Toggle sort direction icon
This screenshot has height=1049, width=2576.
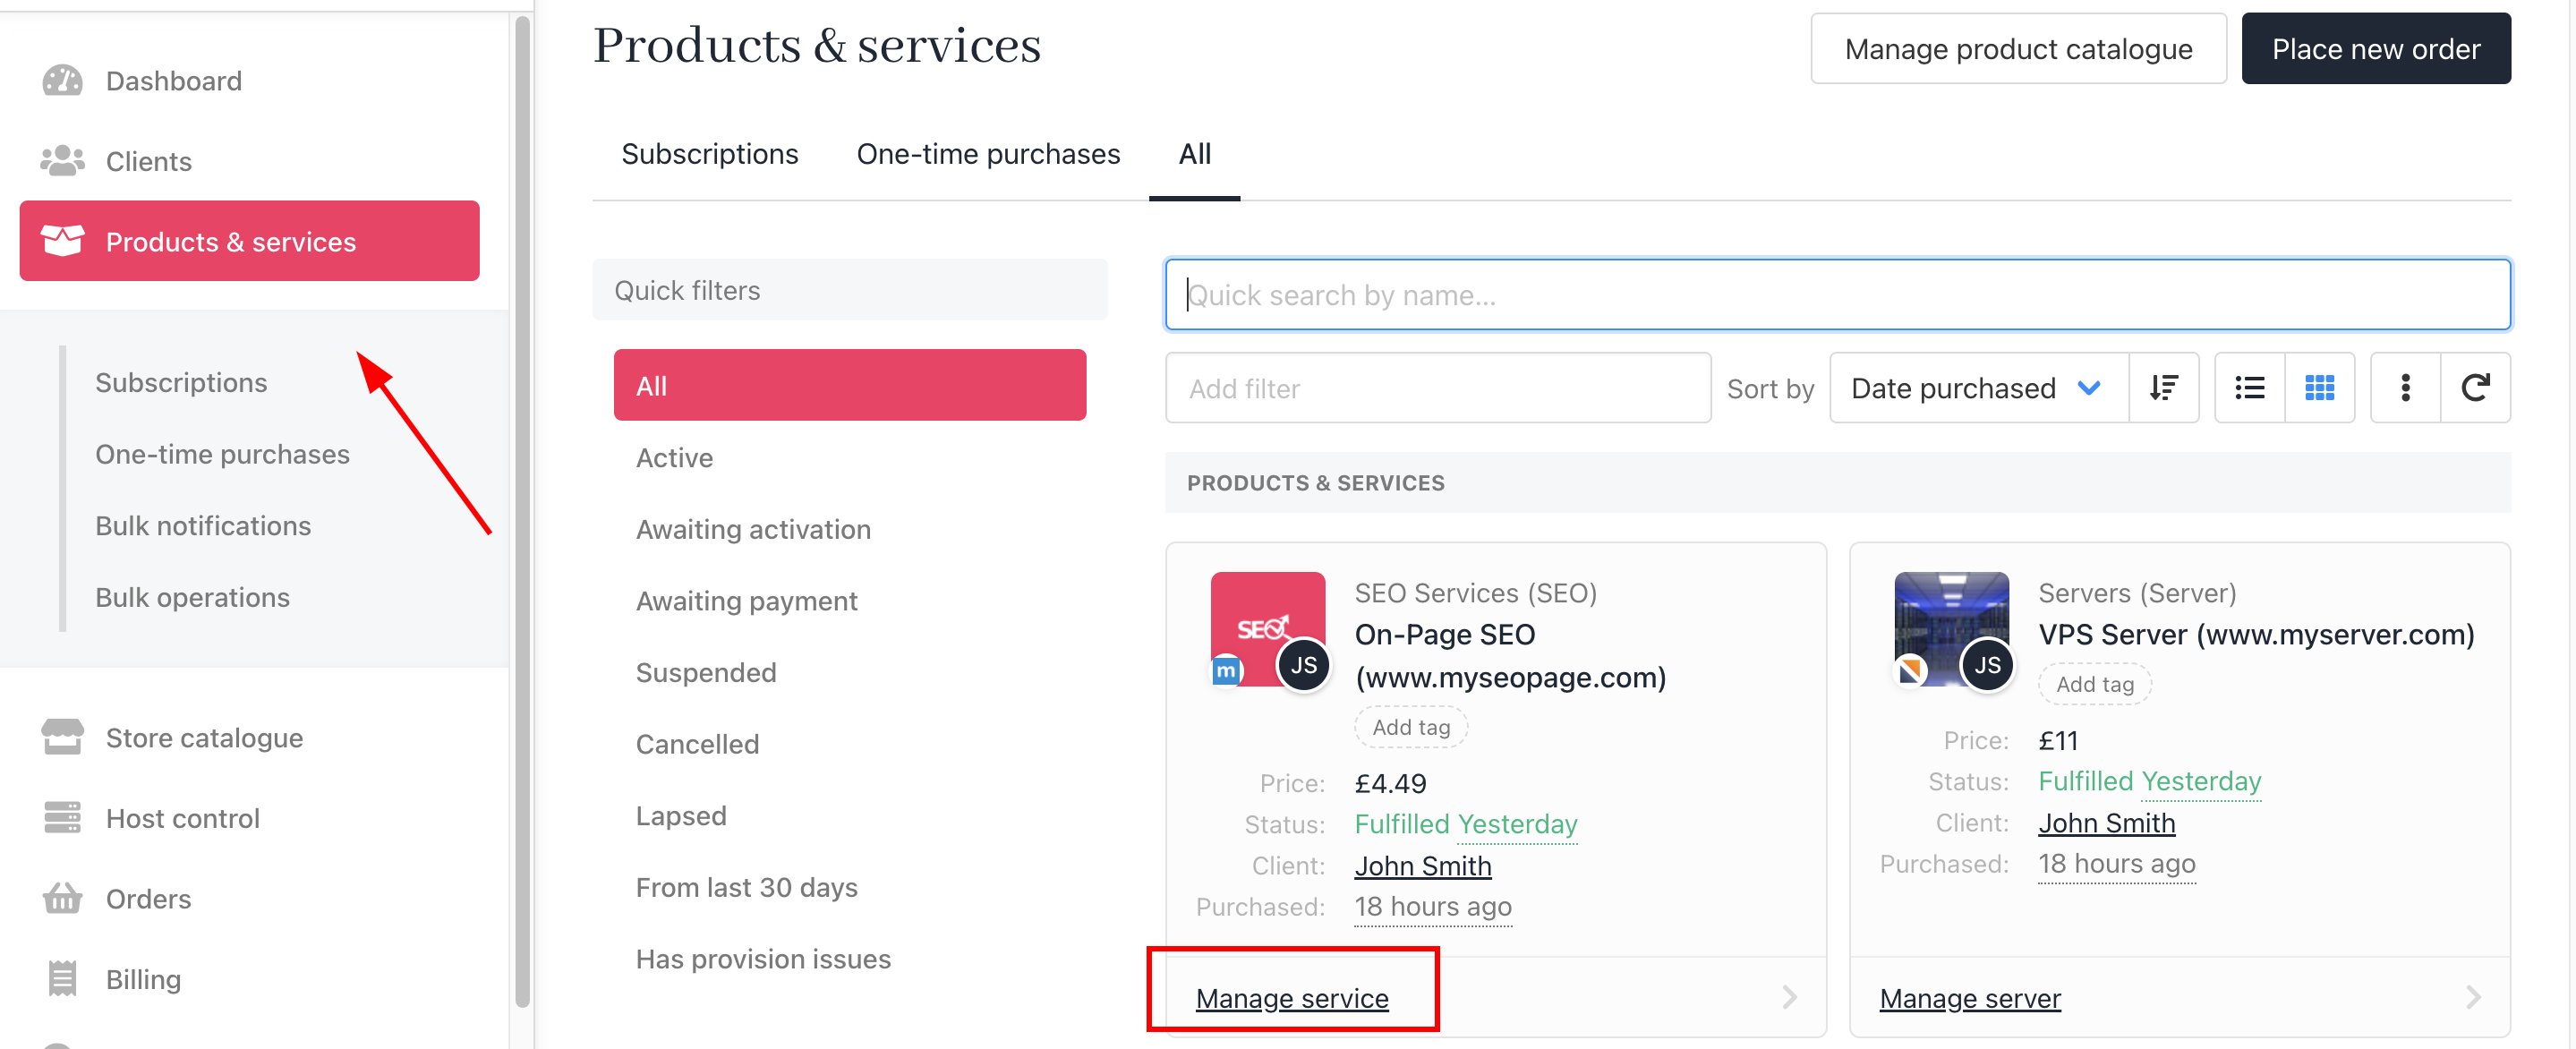[x=2163, y=388]
